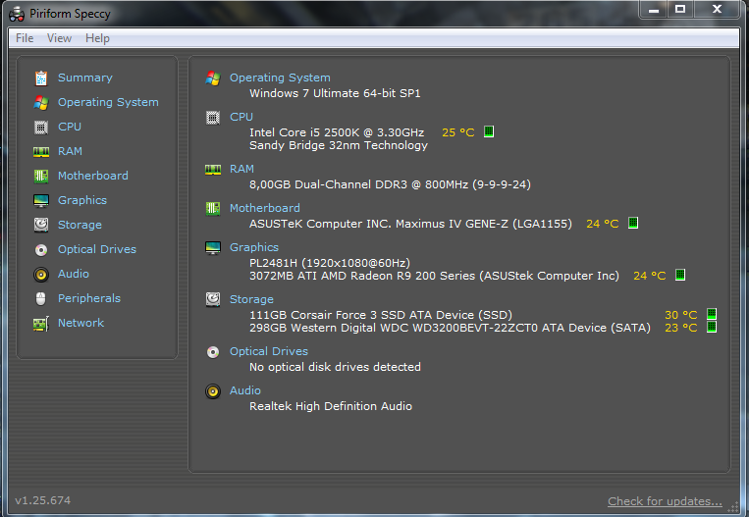Click the Audio speaker icon in sidebar
This screenshot has height=517, width=749.
click(41, 274)
